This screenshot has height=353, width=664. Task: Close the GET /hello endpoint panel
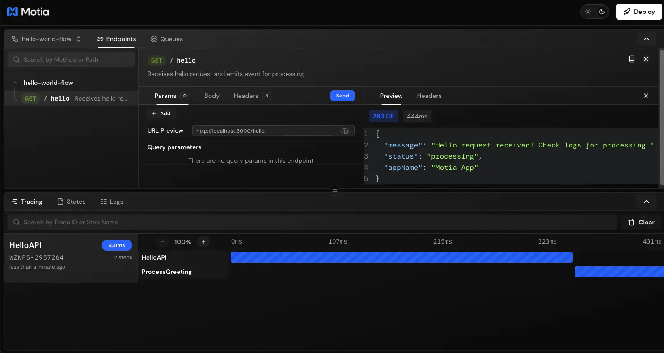(x=646, y=59)
